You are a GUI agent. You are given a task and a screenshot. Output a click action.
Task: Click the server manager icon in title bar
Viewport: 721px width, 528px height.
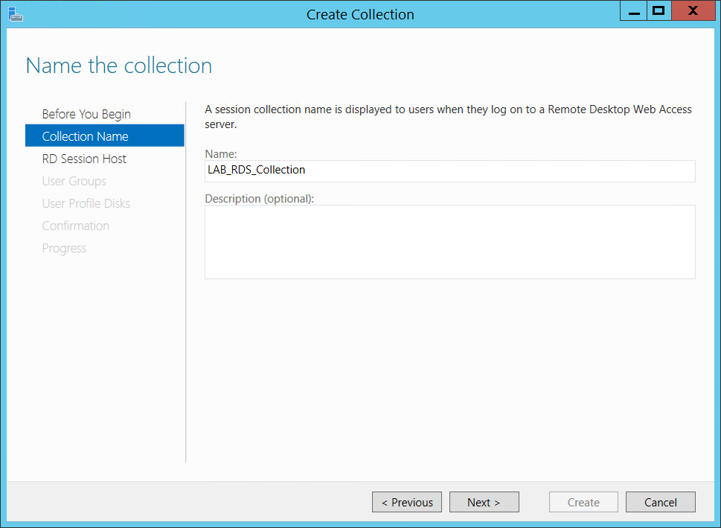[14, 13]
